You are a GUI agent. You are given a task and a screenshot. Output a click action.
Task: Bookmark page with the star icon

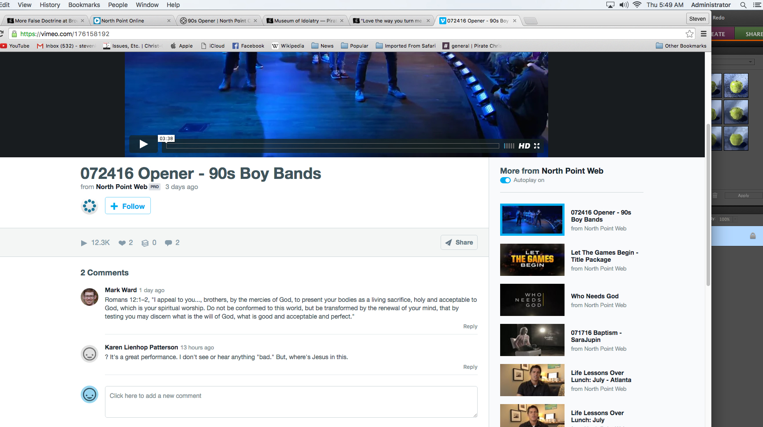pyautogui.click(x=690, y=34)
